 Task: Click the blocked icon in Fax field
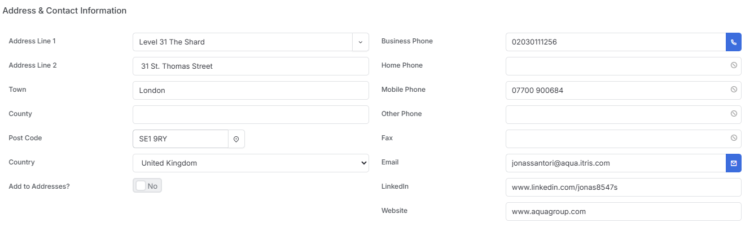click(x=734, y=138)
